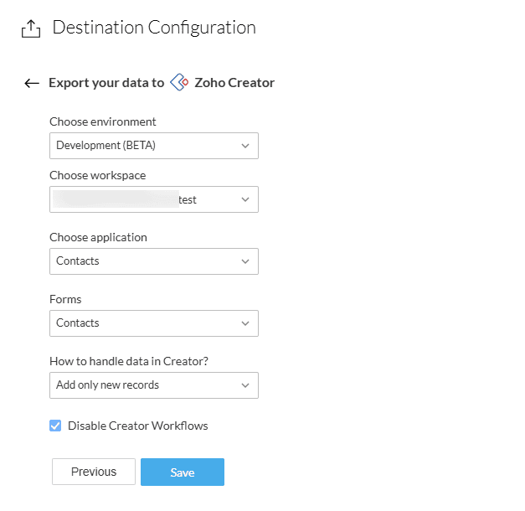The width and height of the screenshot is (525, 511).
Task: Click the Zoho Creator title text
Action: (x=234, y=83)
